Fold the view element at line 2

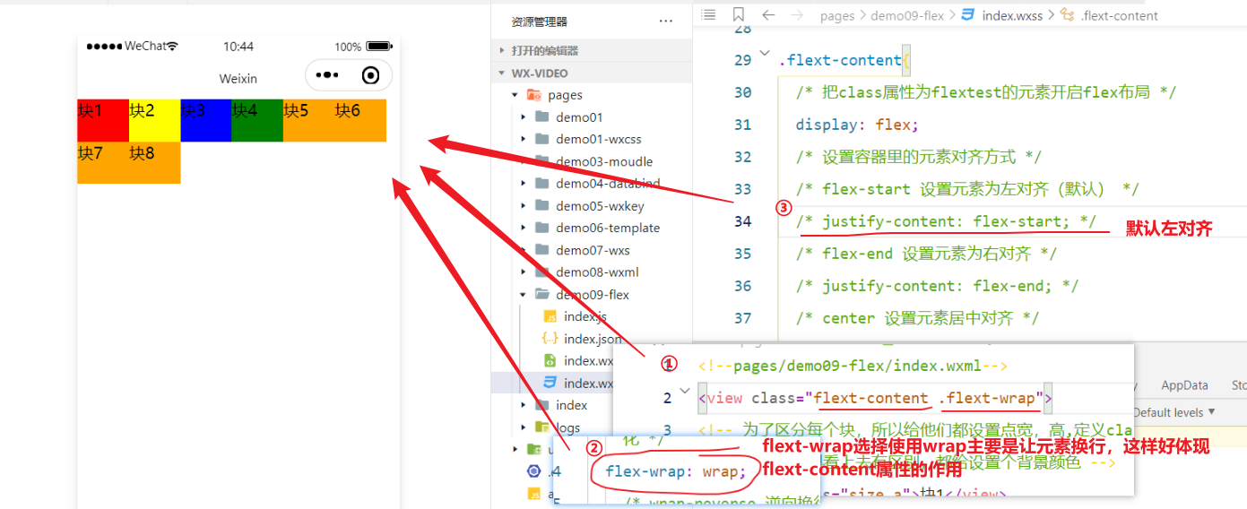click(x=686, y=392)
